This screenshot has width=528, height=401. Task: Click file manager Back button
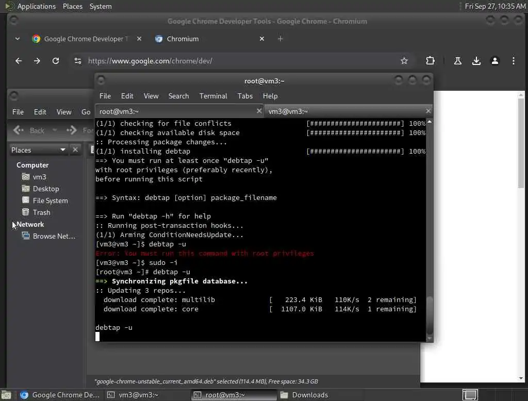click(29, 130)
